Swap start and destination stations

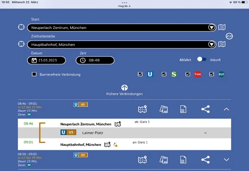point(229,36)
